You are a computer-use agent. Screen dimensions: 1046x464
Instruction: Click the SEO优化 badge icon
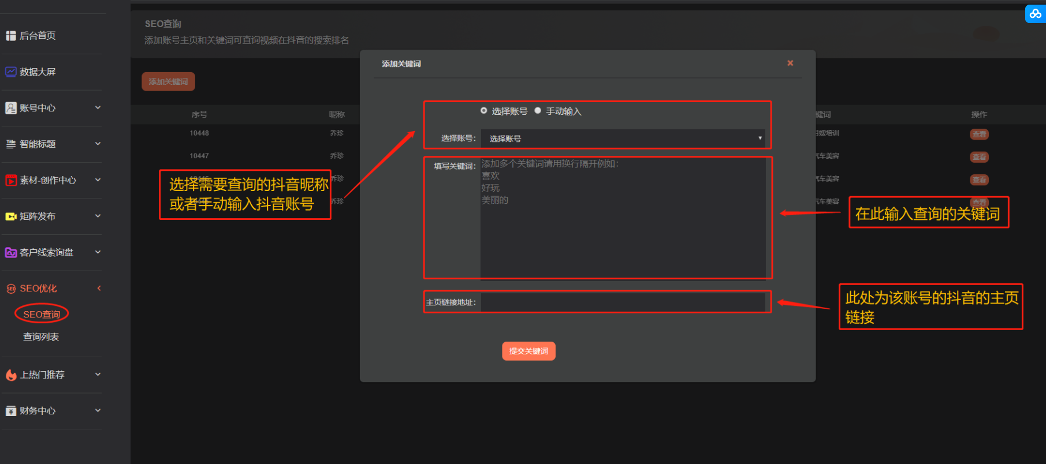pyautogui.click(x=11, y=289)
